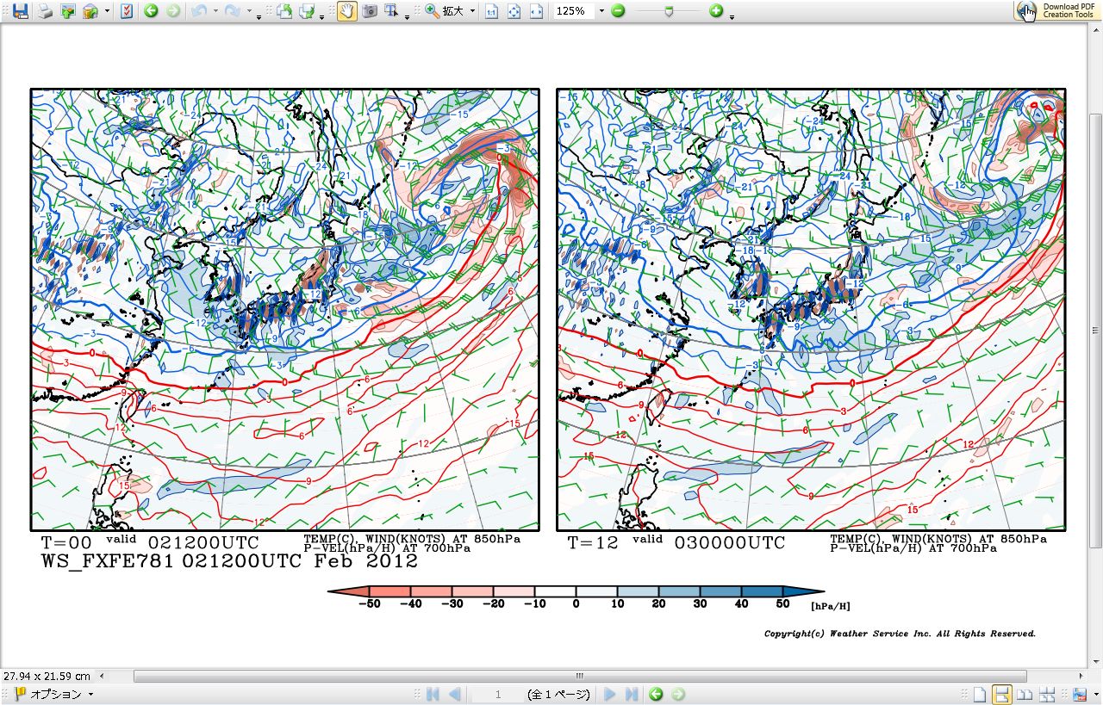Click the WS_FXFE781 021200UTC Feb 2012 title text
This screenshot has width=1103, height=705.
(x=229, y=561)
